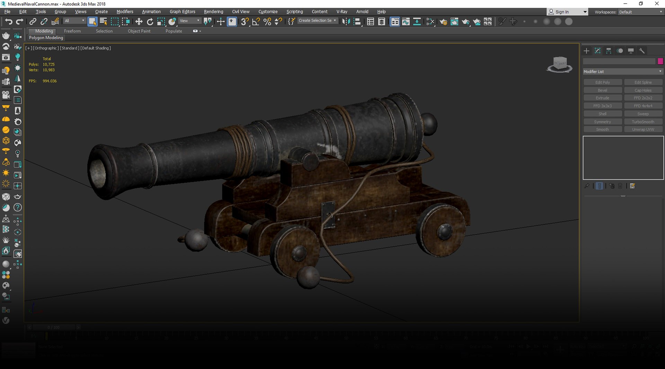Choose the Select and Rotate tool
This screenshot has width=665, height=369.
coord(150,22)
